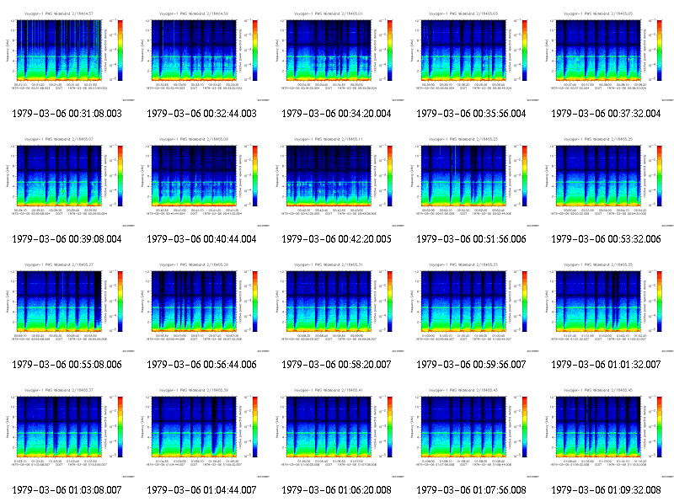The width and height of the screenshot is (674, 502).
Task: Open spectrogram thumbnail for 1979-03-06 01:01:32.007
Action: (607, 307)
